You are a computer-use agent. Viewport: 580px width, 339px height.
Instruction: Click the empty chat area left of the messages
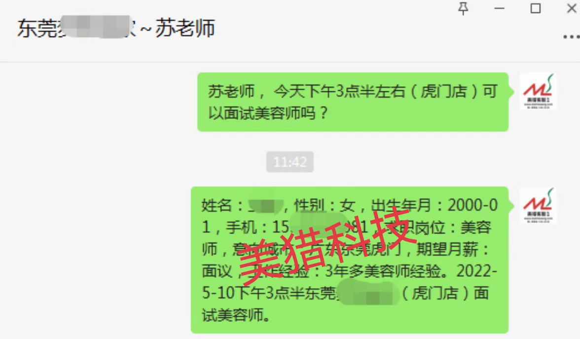pos(96,200)
